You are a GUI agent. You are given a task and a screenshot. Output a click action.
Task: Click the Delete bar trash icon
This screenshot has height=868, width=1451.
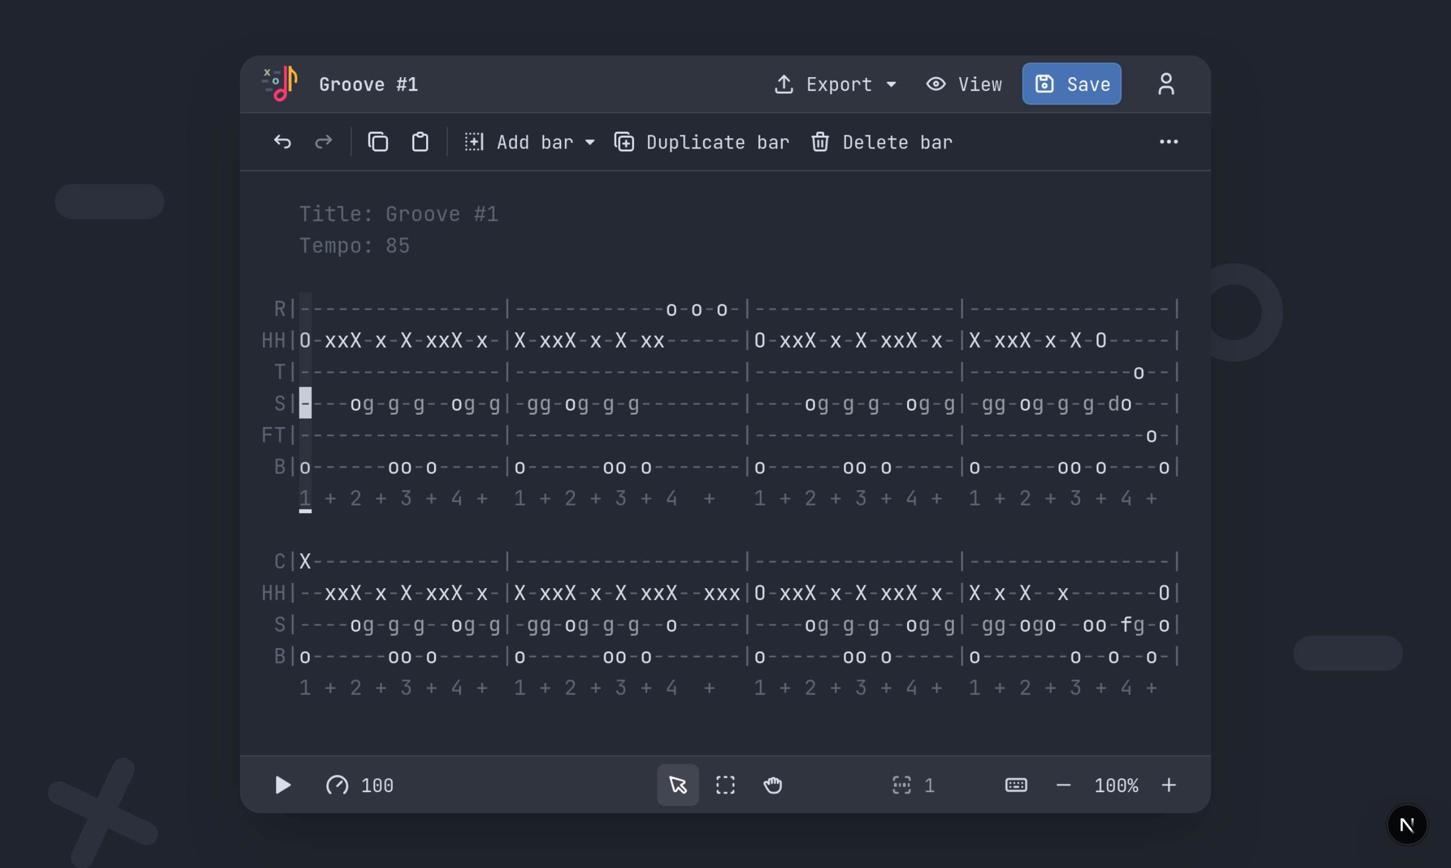point(820,142)
